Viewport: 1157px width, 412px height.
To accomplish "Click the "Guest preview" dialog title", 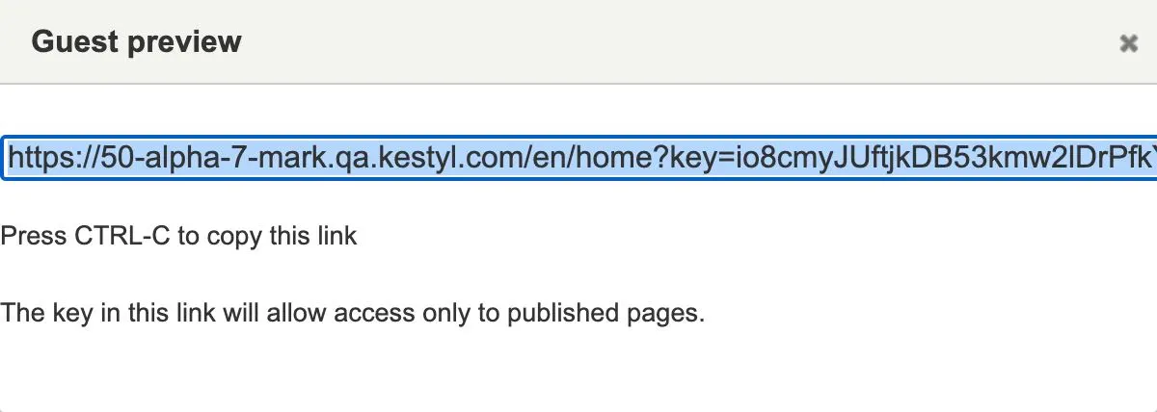I will click(x=136, y=42).
